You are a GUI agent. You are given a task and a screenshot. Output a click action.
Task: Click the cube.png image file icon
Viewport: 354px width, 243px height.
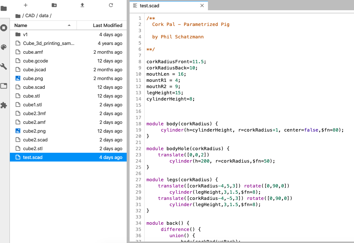click(x=18, y=78)
